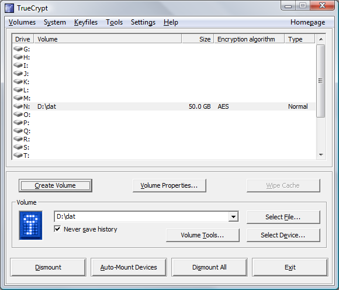Click the 50.0 GB size value
Image resolution: width=339 pixels, height=290 pixels.
click(x=199, y=106)
